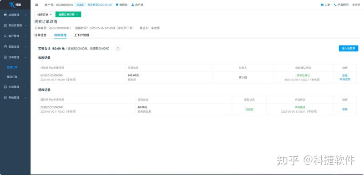Open the 商户端 person icon link

pyautogui.click(x=137, y=5)
